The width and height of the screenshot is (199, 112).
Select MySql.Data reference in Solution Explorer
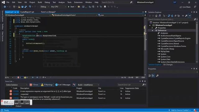(165, 51)
